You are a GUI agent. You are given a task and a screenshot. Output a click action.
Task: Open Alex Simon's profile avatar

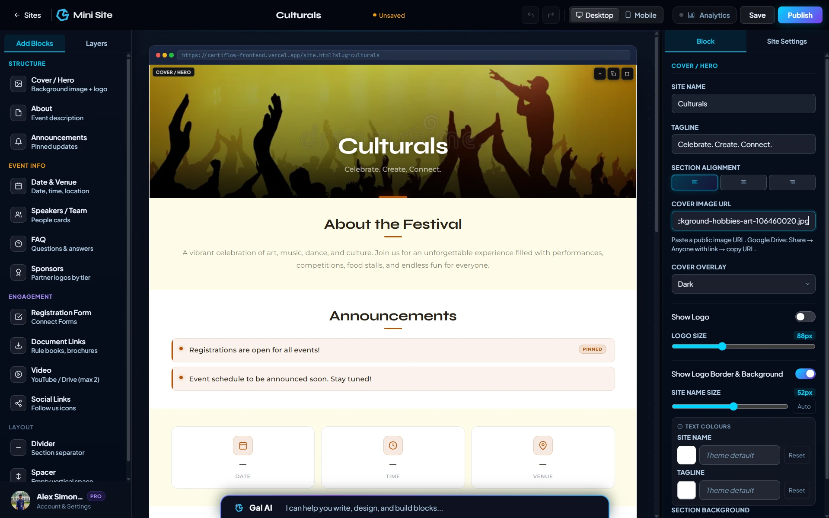pyautogui.click(x=20, y=501)
